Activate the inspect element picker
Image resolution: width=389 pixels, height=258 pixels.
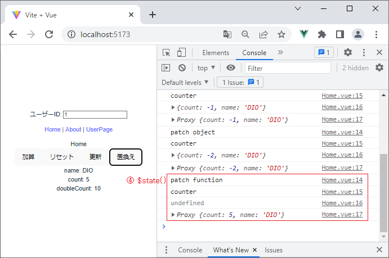(166, 52)
